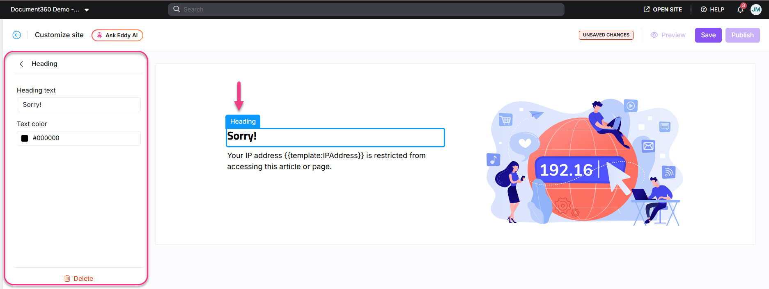Click the Customize site title

click(x=59, y=35)
